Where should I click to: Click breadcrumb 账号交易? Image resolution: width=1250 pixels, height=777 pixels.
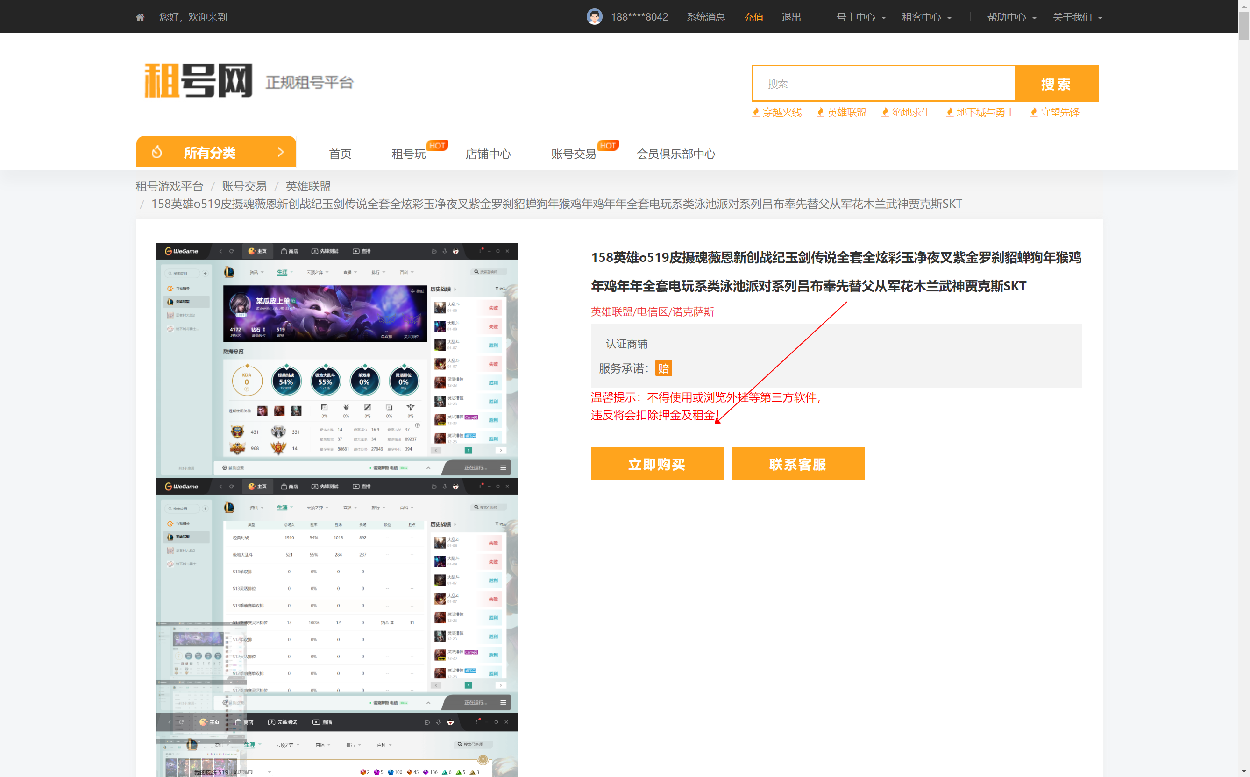click(244, 186)
